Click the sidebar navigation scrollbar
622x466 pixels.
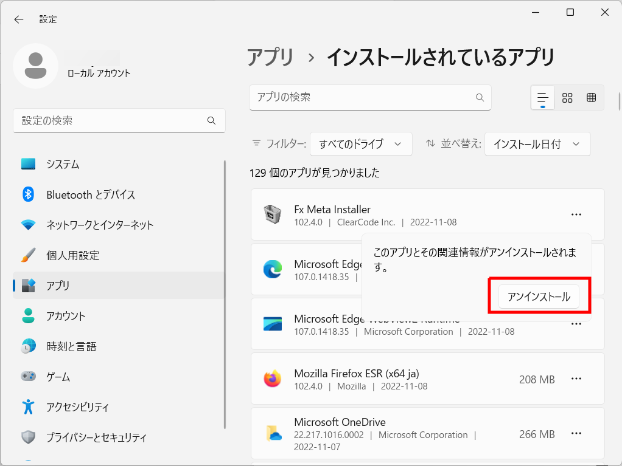click(x=225, y=294)
